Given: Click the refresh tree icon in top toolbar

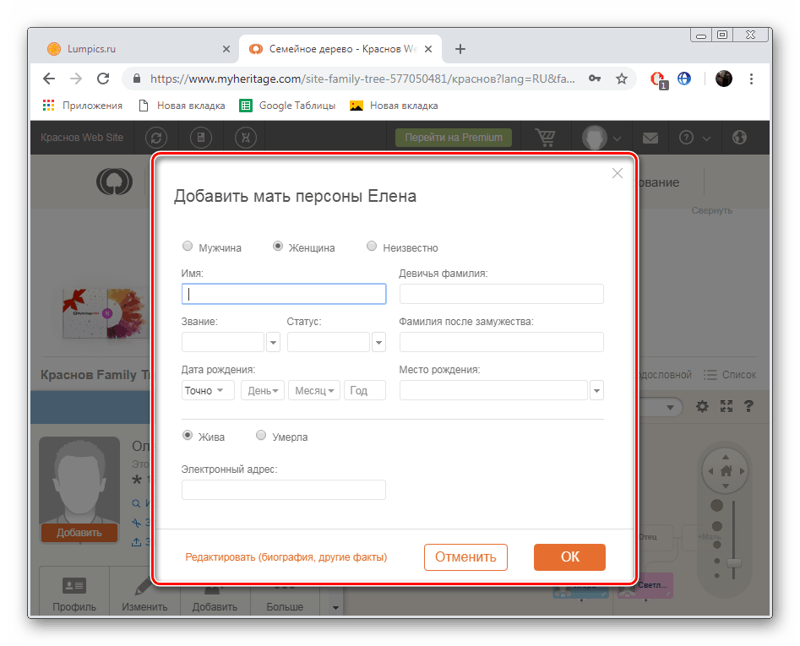Looking at the screenshot, I should [156, 137].
